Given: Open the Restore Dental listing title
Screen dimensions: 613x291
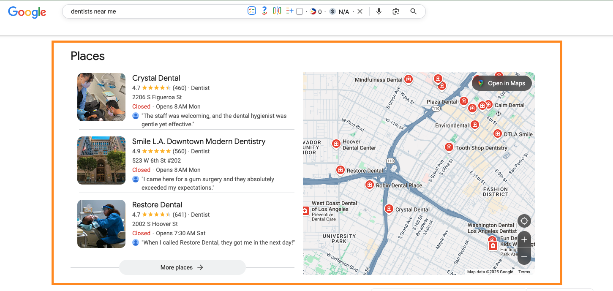Looking at the screenshot, I should [157, 205].
